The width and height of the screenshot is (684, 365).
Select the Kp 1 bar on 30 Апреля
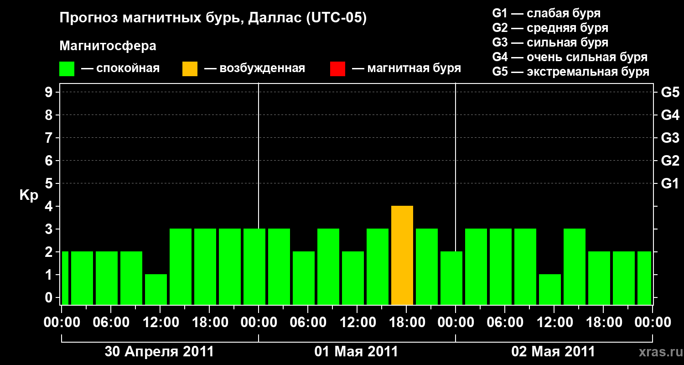click(x=156, y=290)
